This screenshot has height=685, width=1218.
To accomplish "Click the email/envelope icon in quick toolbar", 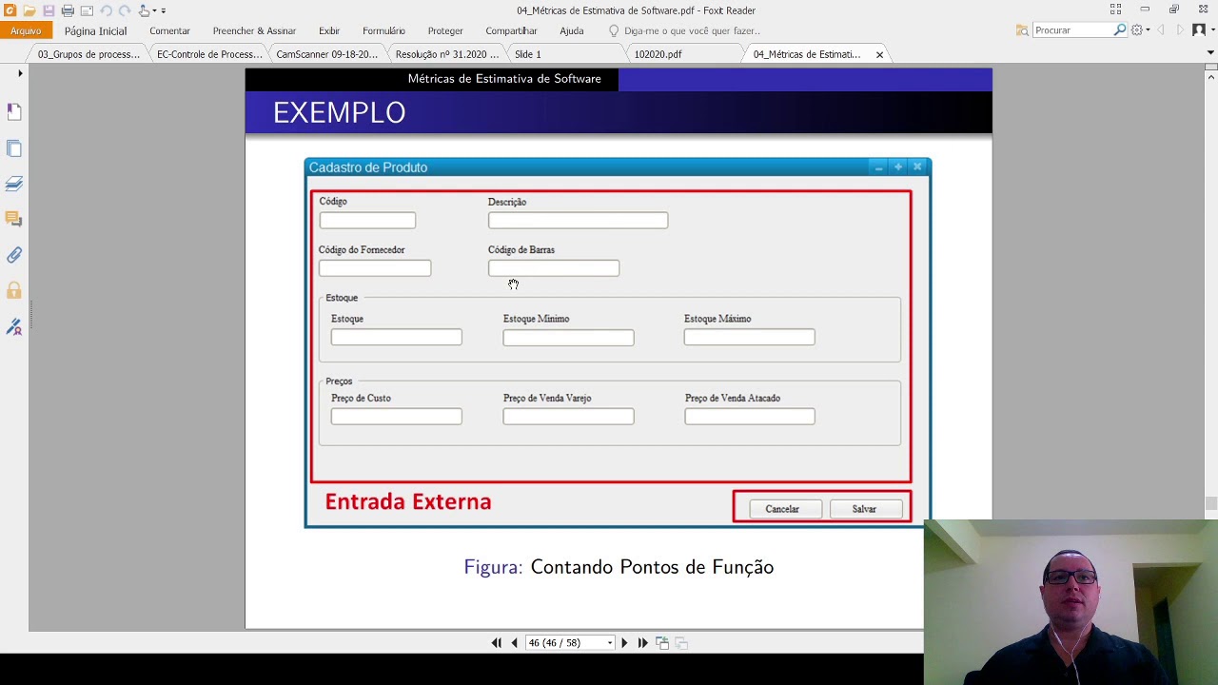I will coord(87,10).
